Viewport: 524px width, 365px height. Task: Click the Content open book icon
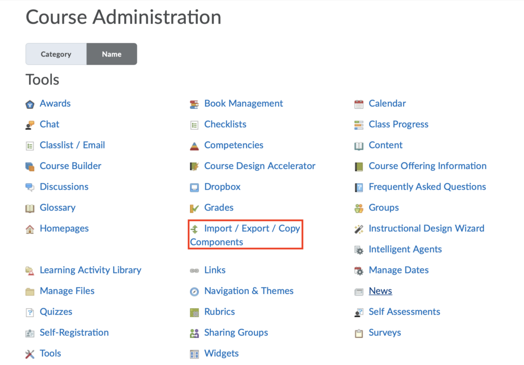point(359,146)
